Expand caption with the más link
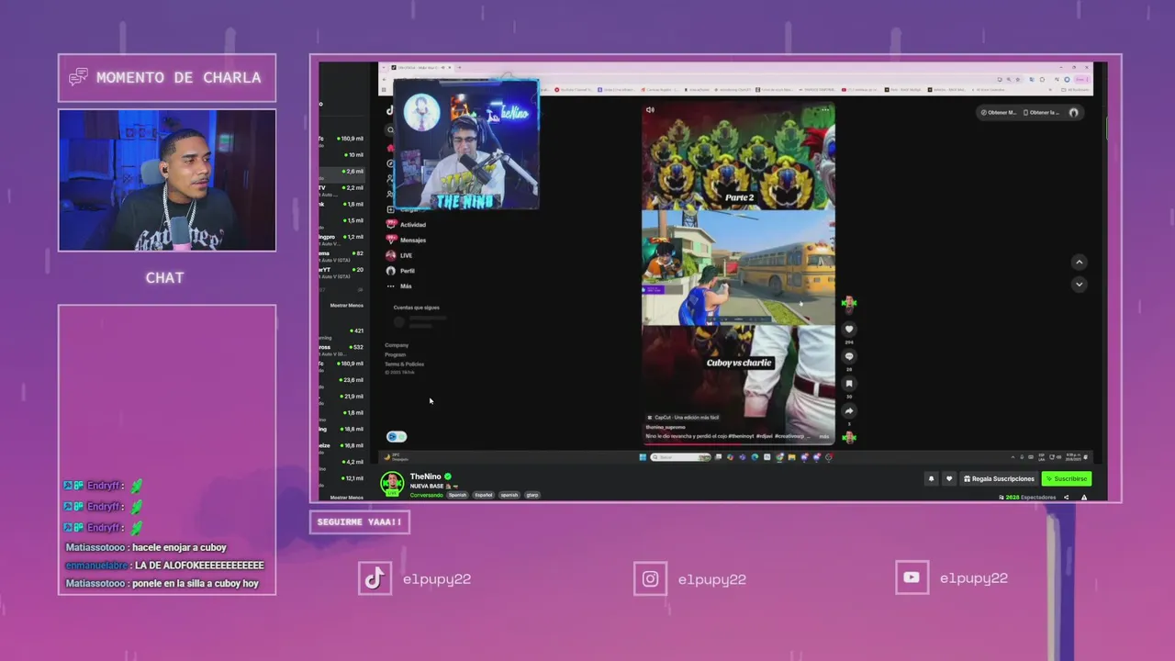This screenshot has width=1175, height=661. click(x=823, y=436)
